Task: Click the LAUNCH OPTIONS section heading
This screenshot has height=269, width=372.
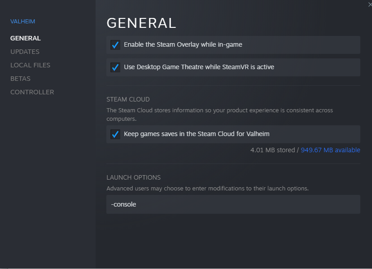Action: pos(133,177)
